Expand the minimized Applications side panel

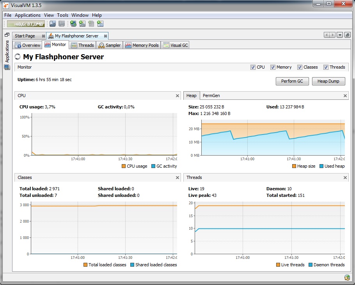7,51
